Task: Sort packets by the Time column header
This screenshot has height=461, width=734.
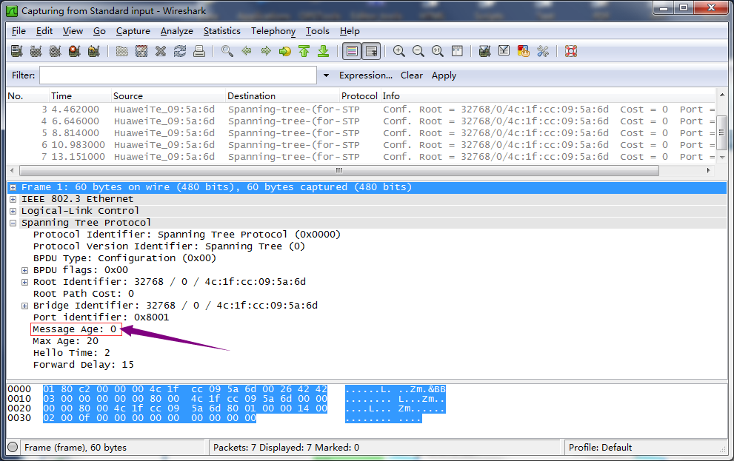Action: tap(81, 96)
